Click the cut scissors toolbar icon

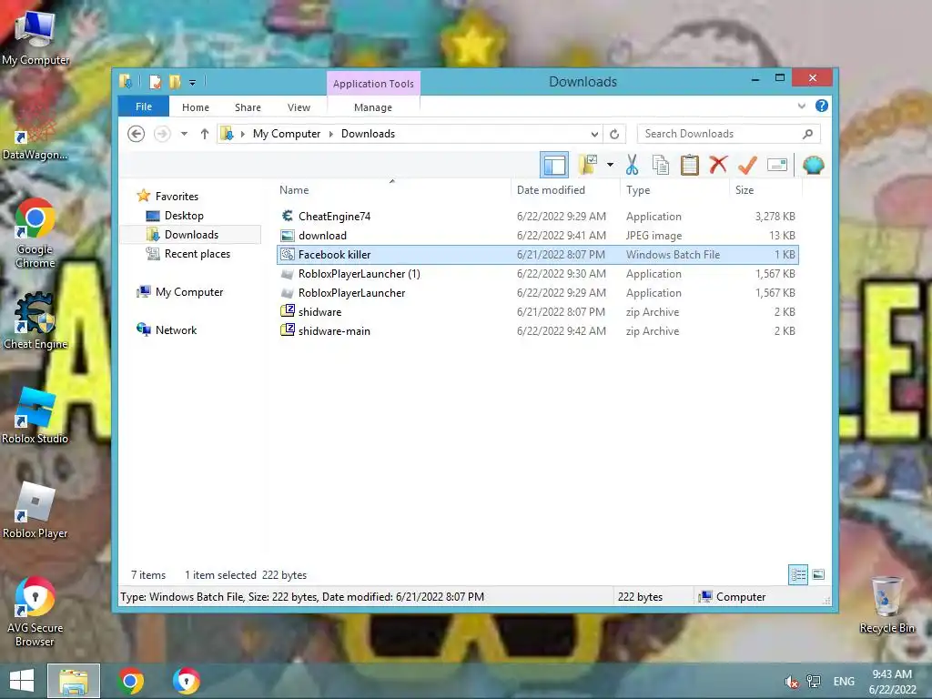(632, 165)
